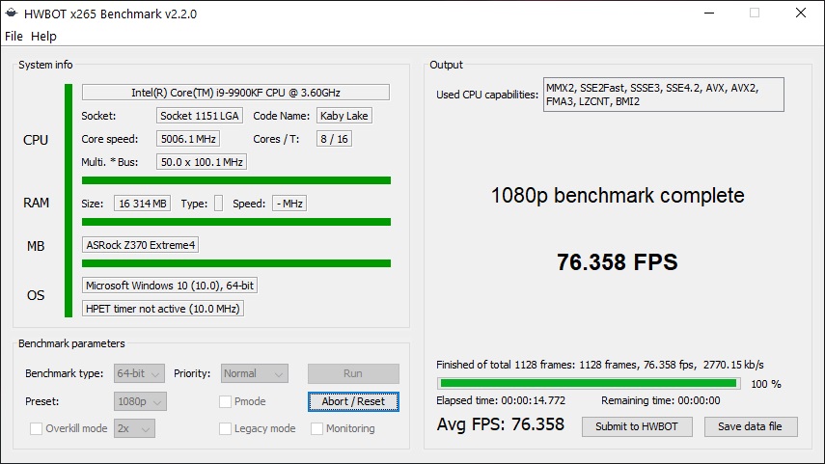825x464 pixels.
Task: Click the Microsoft Windows 10 OS field
Action: tap(170, 286)
